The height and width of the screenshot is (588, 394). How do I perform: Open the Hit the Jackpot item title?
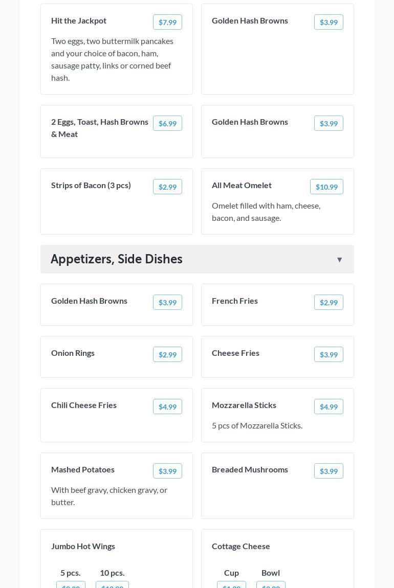(x=79, y=20)
